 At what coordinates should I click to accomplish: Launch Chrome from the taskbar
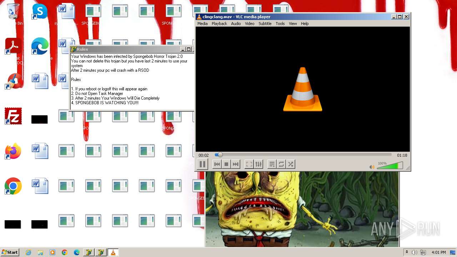tap(64, 252)
